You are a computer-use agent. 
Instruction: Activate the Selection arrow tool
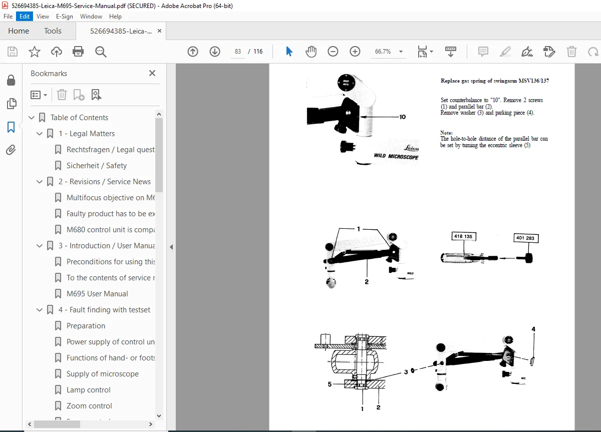point(289,52)
